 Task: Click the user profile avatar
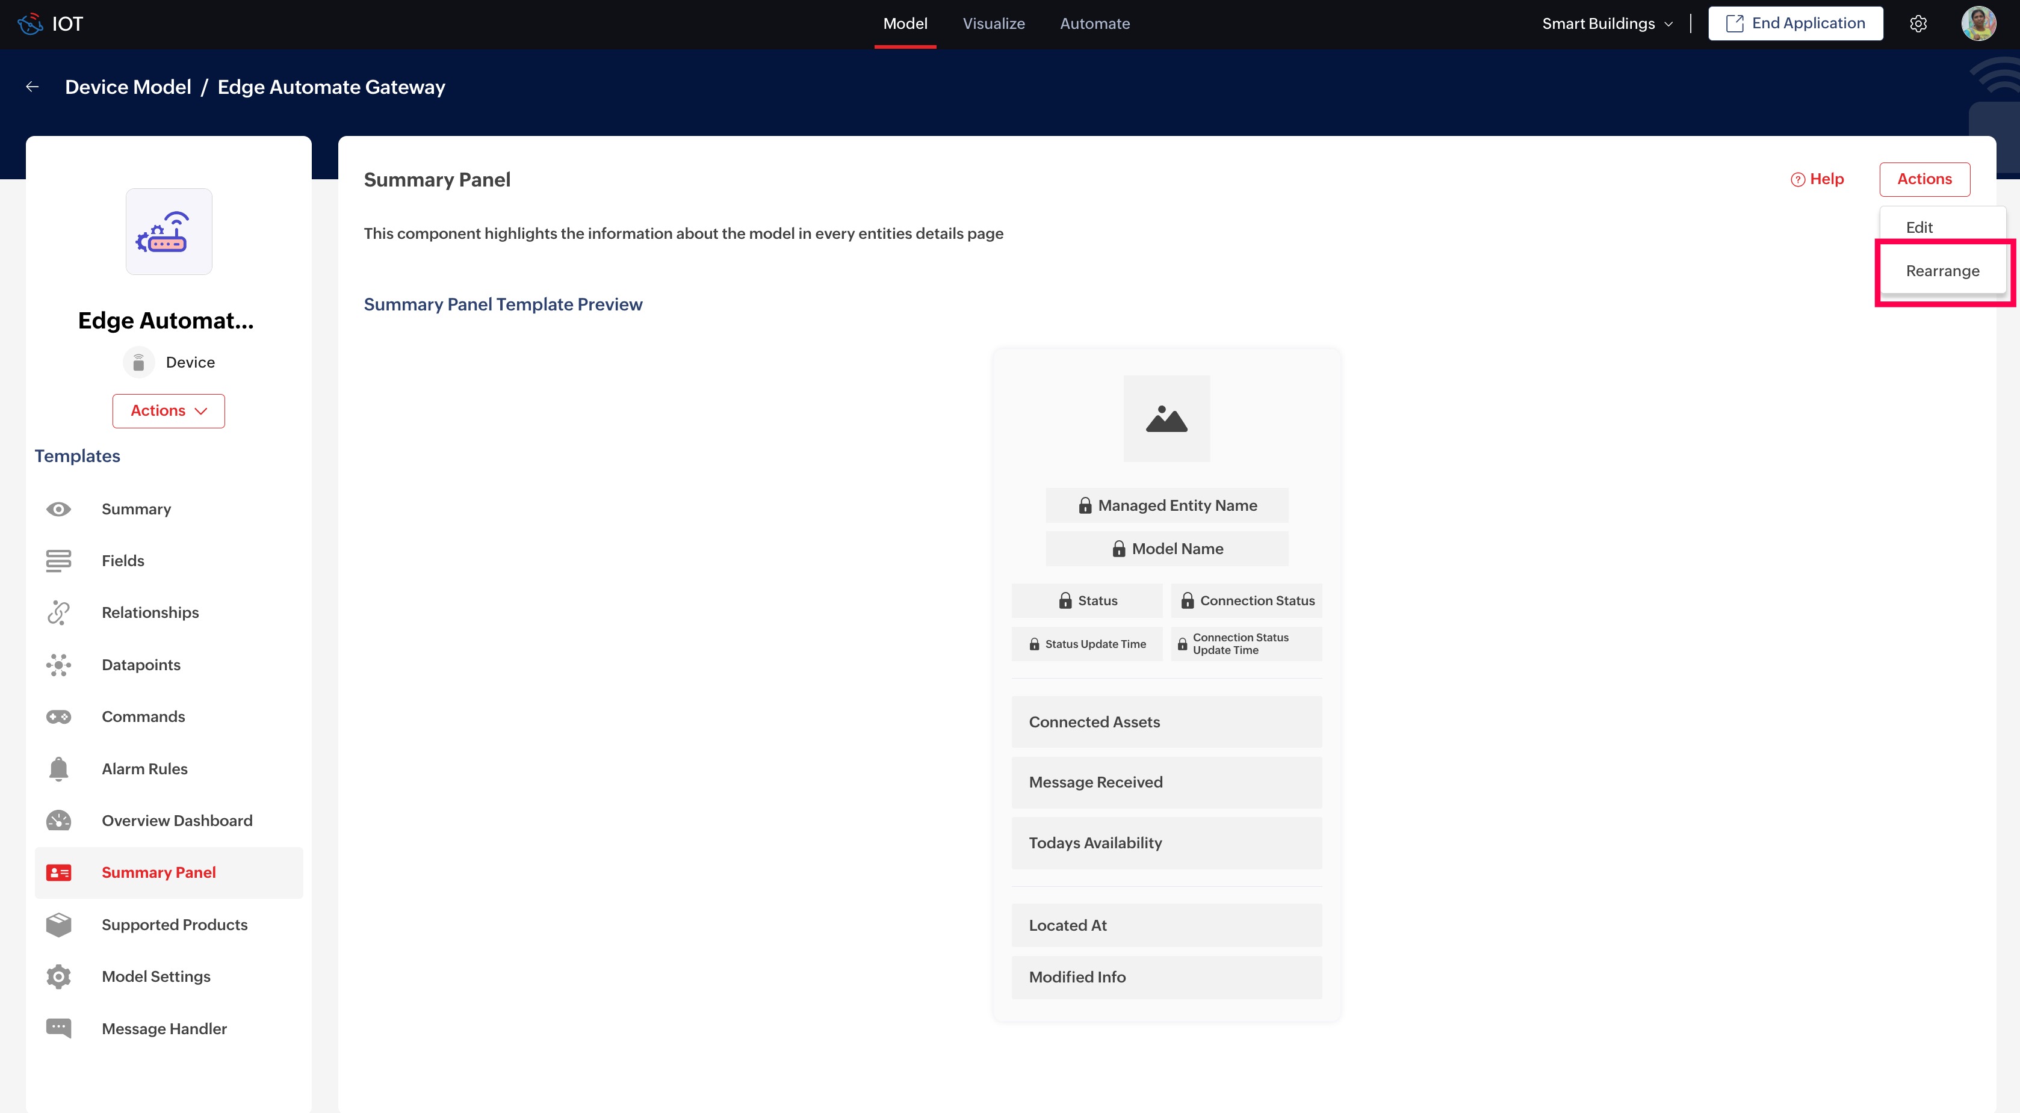pyautogui.click(x=1978, y=23)
